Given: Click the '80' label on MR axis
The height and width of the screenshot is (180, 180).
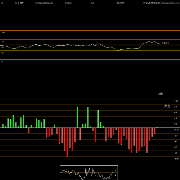Looking at the screenshot, I should 176,107.
